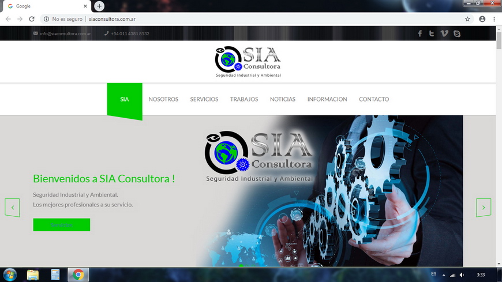Open the NOSOTROS menu item

[163, 99]
